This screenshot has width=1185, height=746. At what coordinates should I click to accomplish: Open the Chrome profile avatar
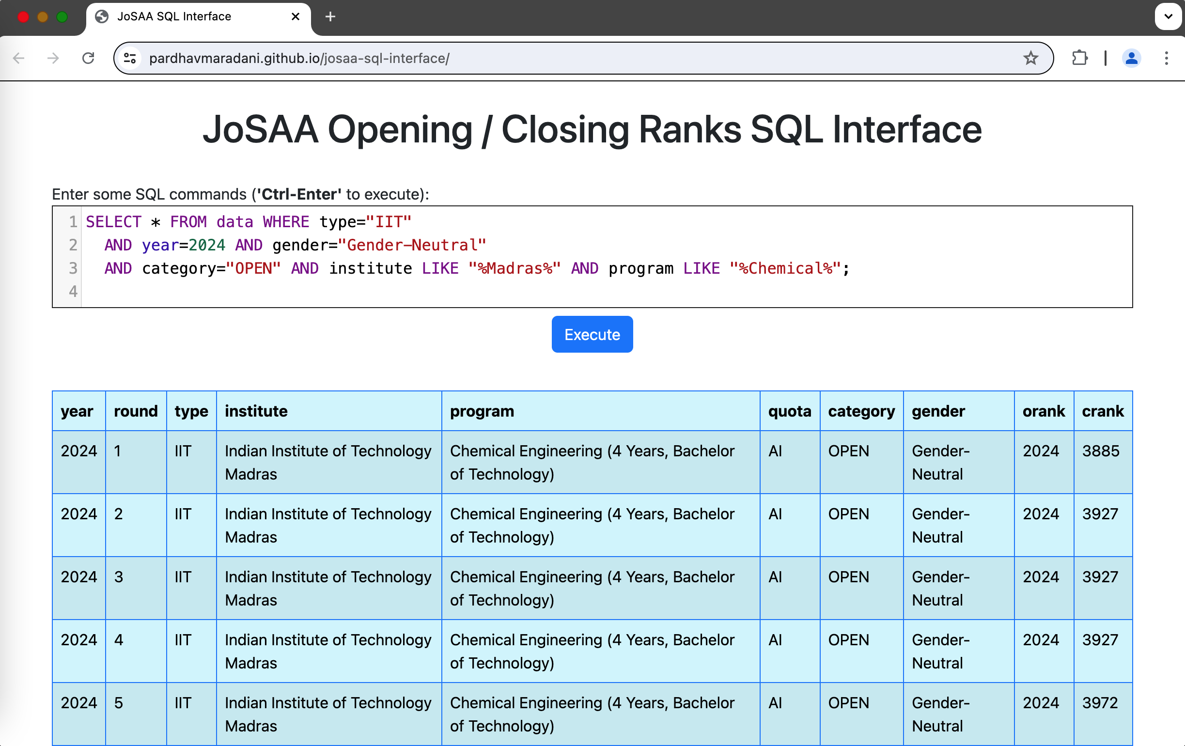1131,58
